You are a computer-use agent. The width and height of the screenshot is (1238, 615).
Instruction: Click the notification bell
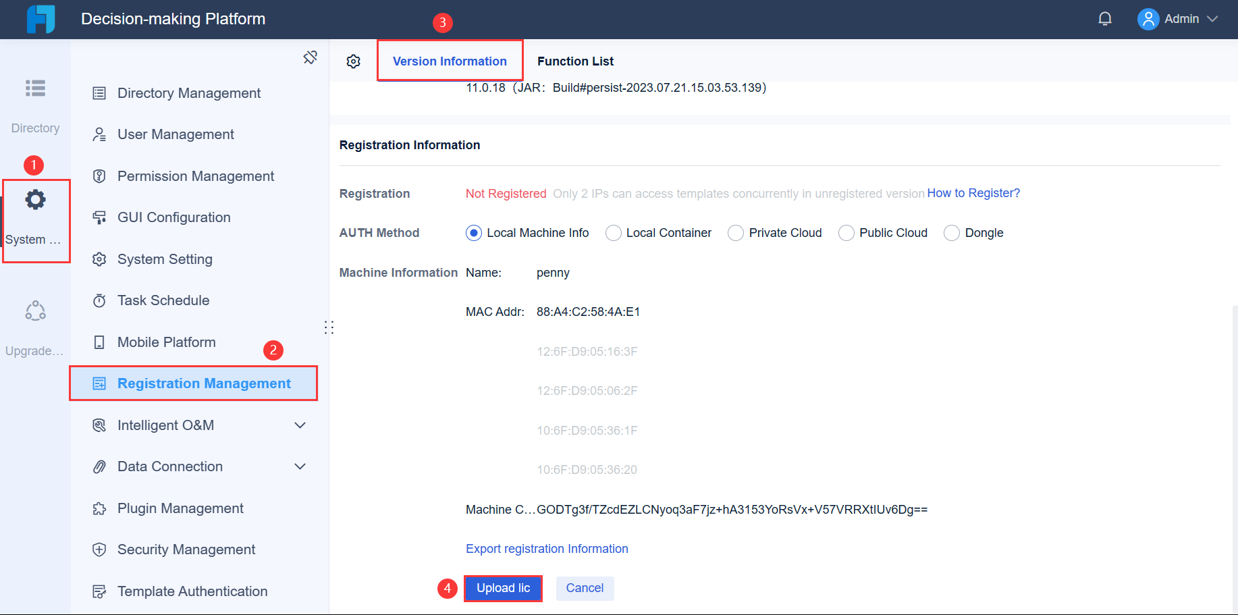click(x=1105, y=18)
